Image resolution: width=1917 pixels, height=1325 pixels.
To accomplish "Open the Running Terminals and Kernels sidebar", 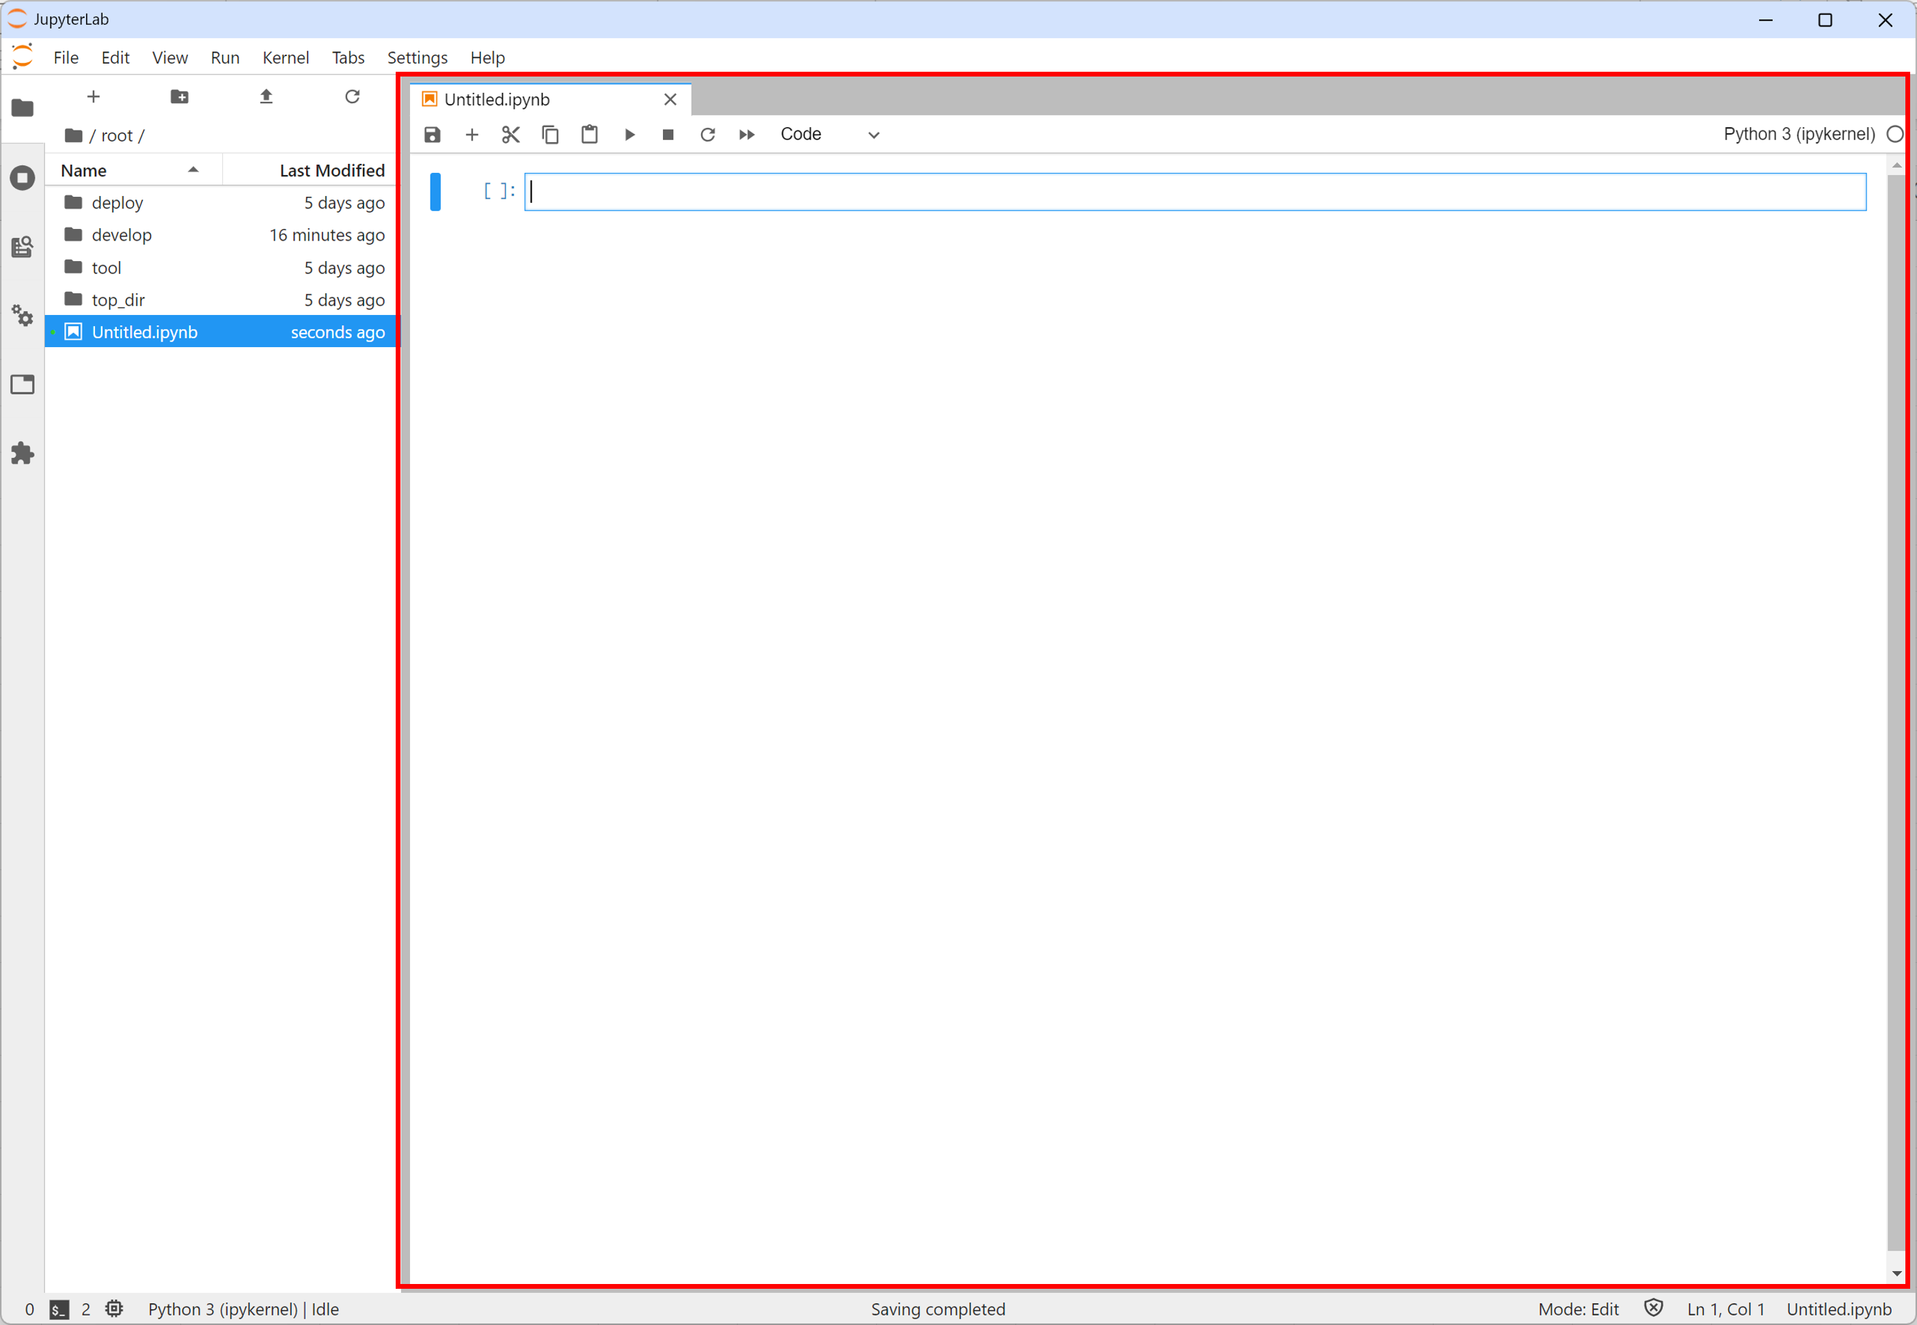I will [23, 178].
